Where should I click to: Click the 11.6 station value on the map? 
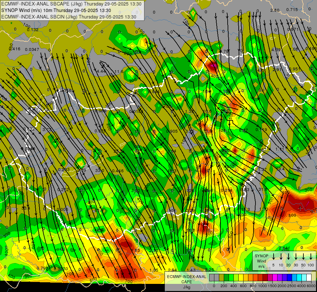coord(119,71)
